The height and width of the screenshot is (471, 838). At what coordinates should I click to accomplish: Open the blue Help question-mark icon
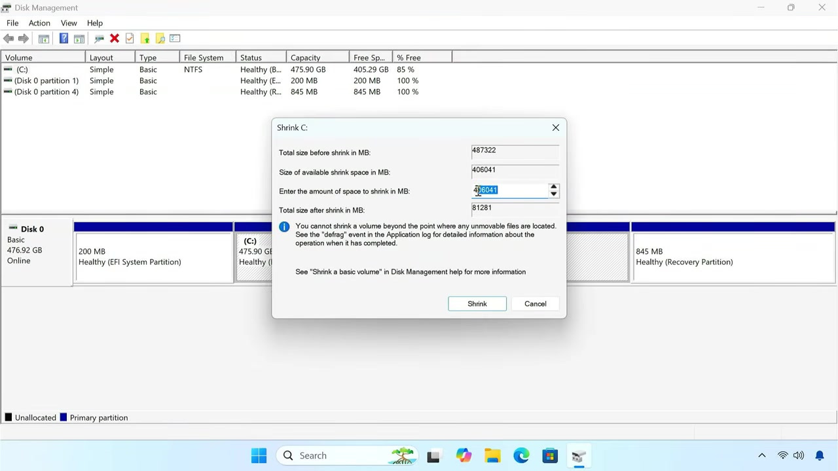(x=64, y=39)
